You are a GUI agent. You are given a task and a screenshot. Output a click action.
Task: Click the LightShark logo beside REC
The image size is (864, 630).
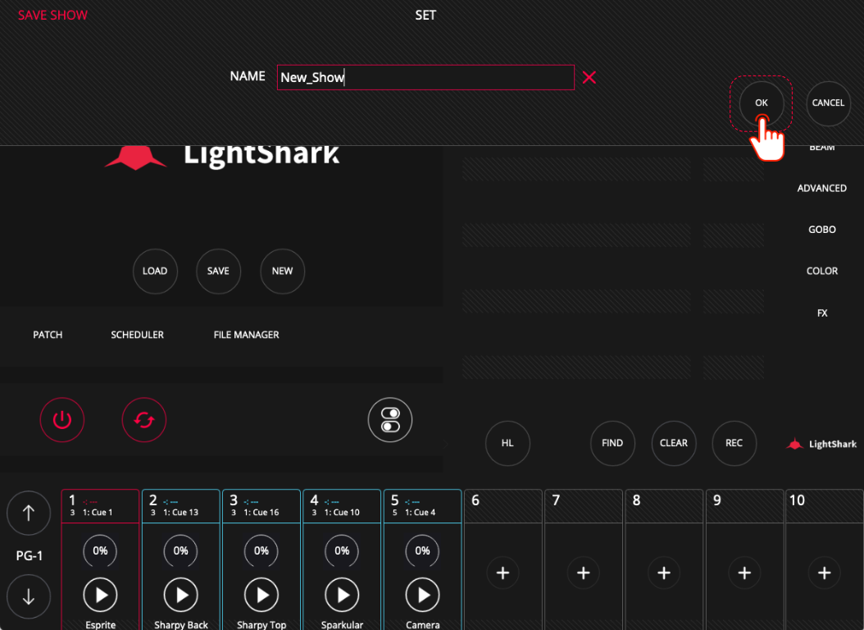(x=821, y=444)
